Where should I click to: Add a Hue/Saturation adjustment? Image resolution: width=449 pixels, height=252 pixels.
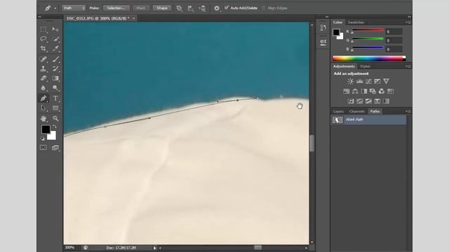[346, 92]
